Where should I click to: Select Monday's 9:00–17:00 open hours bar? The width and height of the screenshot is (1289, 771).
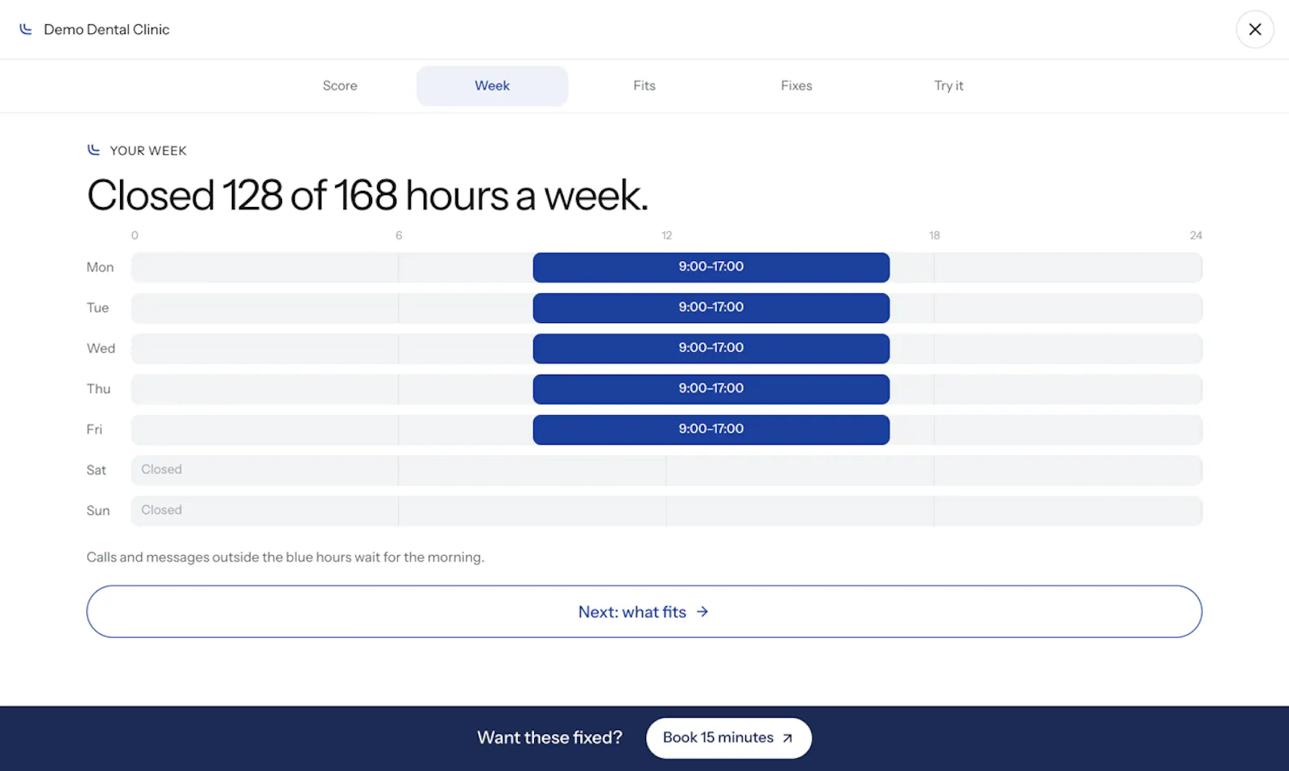click(x=711, y=267)
